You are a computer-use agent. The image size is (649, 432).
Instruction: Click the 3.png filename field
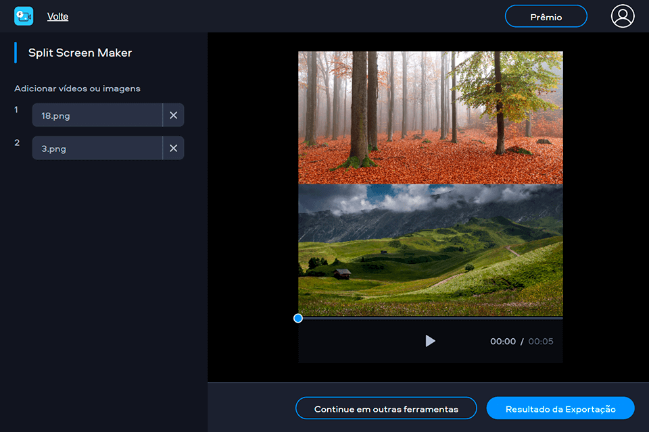click(x=97, y=148)
